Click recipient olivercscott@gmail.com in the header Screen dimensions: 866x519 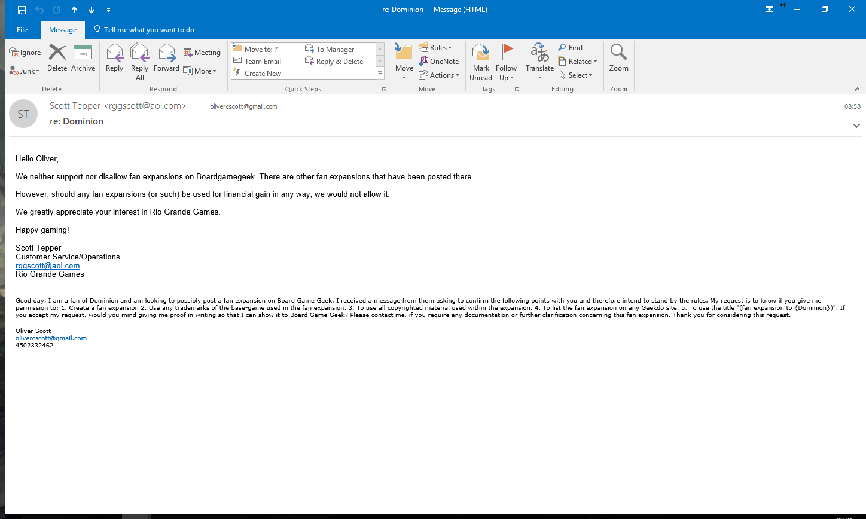coord(243,106)
